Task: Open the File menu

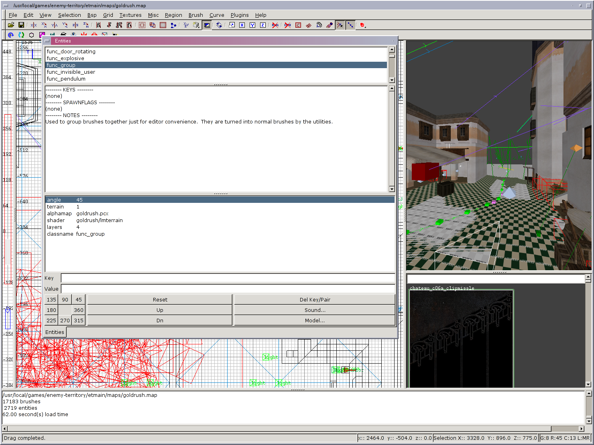Action: (x=13, y=15)
